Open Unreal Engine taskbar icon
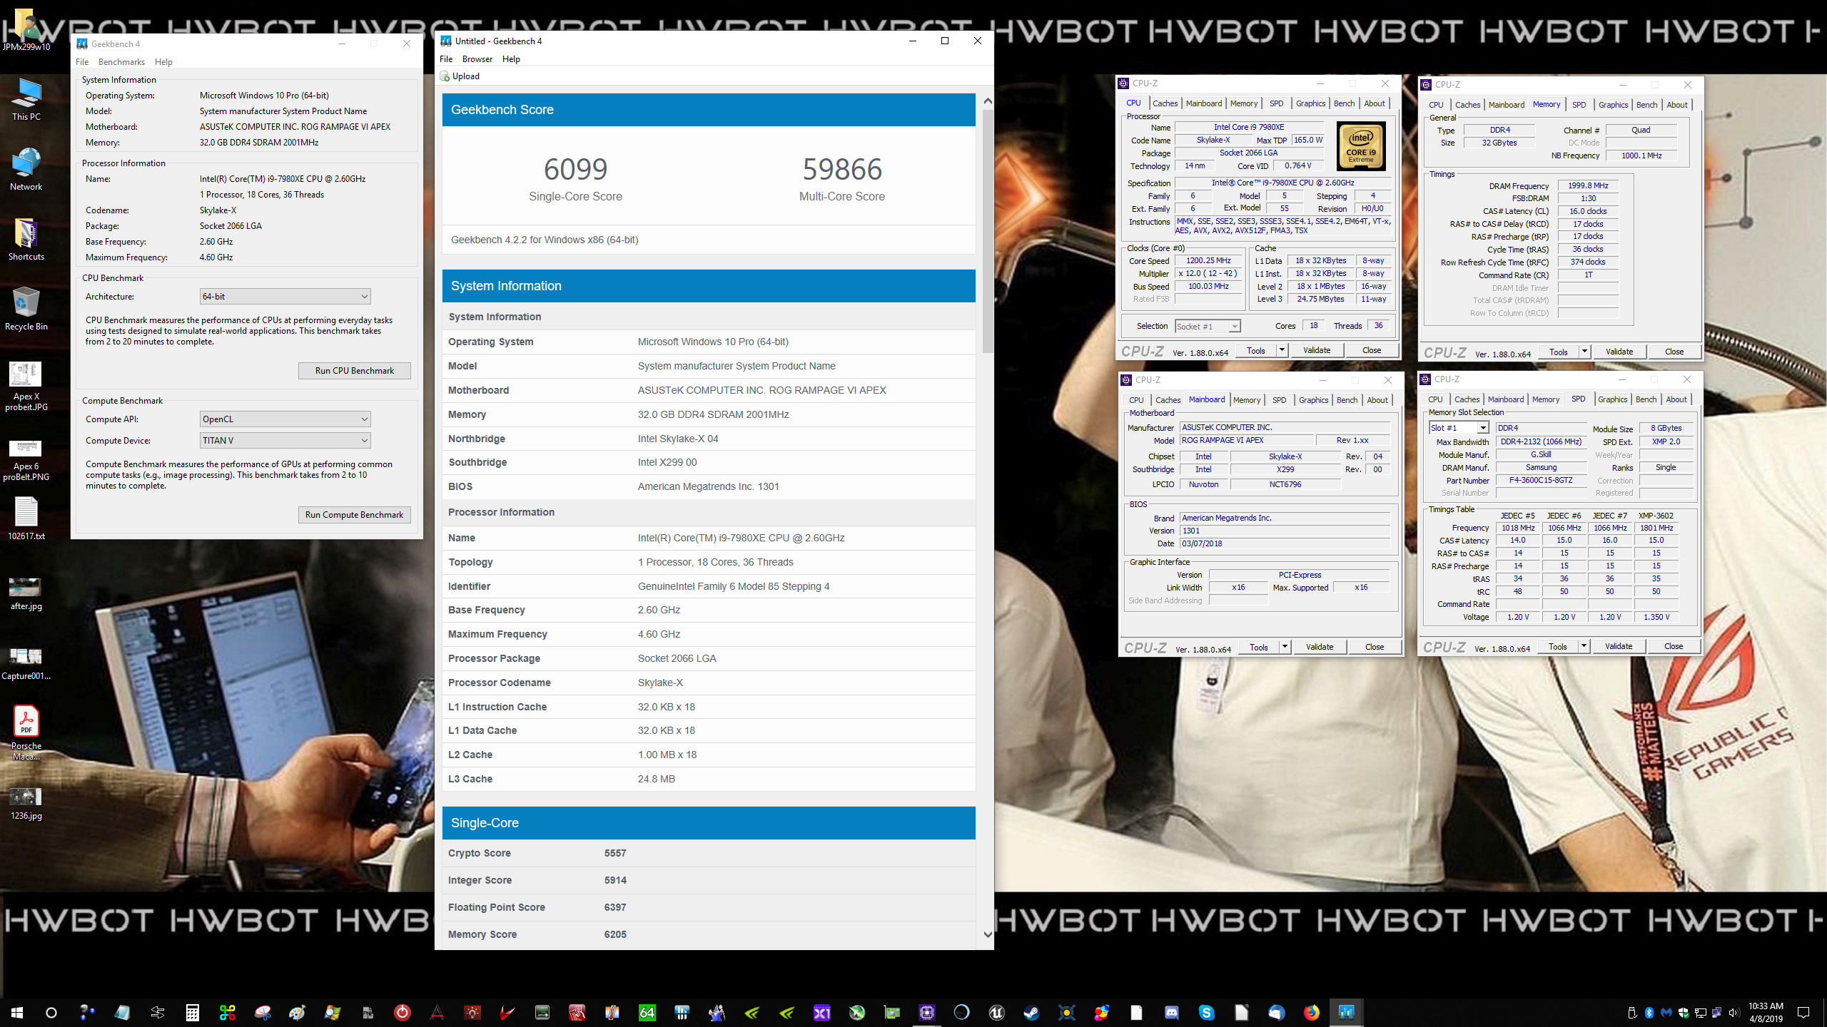Screen dimensions: 1827x1027 (x=996, y=1012)
